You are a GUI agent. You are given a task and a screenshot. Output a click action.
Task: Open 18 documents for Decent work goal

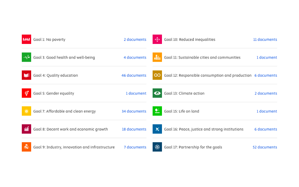coord(134,129)
